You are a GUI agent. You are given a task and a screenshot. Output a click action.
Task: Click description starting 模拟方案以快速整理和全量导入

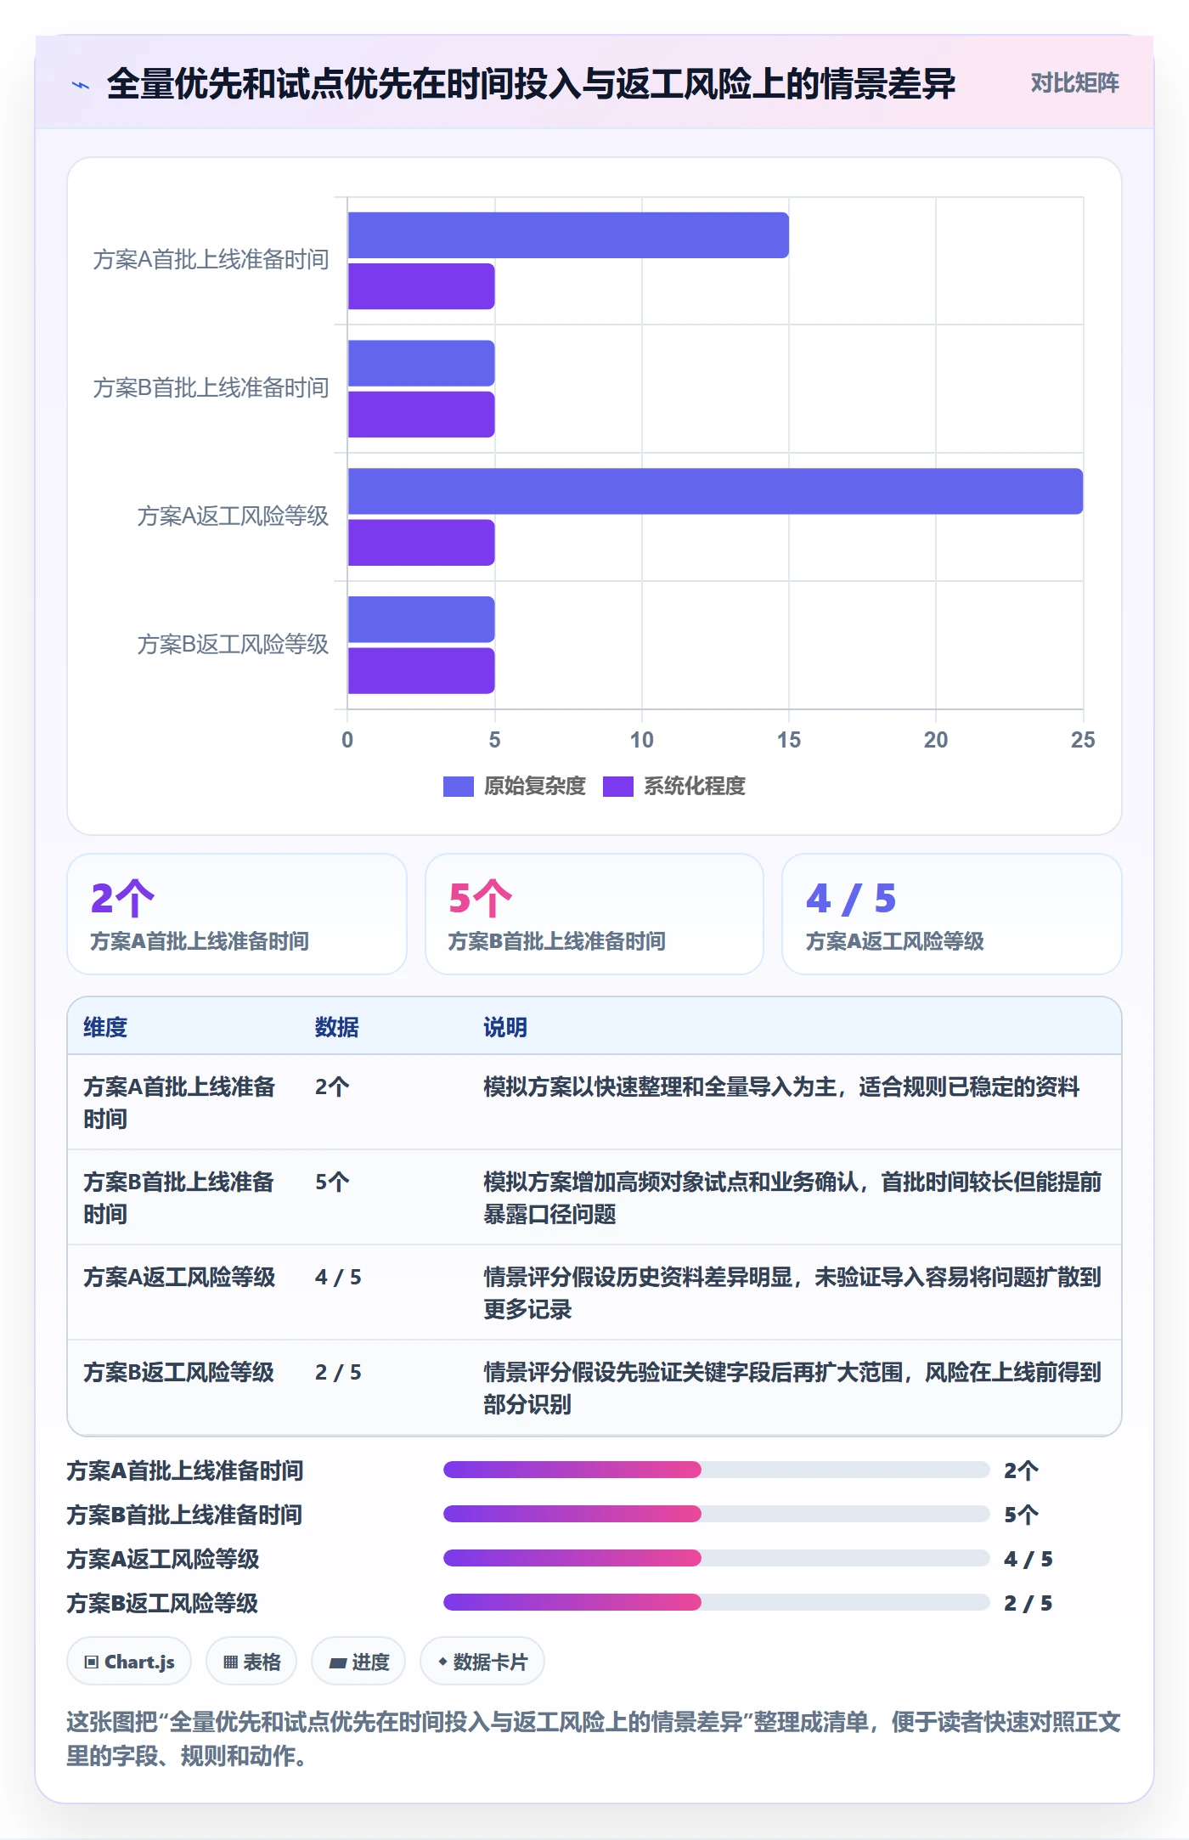[781, 1087]
